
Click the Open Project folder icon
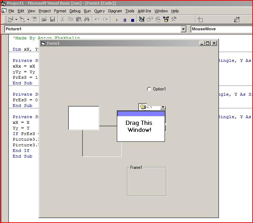[44, 20]
